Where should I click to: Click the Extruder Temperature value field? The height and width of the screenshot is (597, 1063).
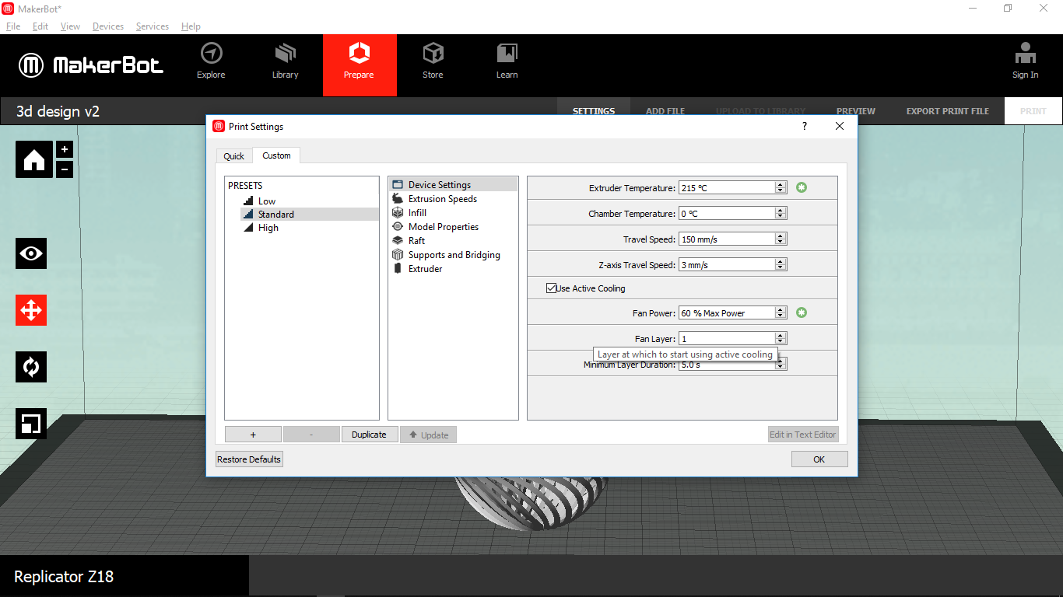click(727, 187)
